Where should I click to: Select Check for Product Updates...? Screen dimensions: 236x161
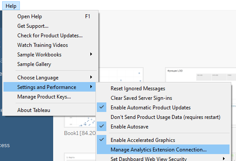pyautogui.click(x=50, y=36)
